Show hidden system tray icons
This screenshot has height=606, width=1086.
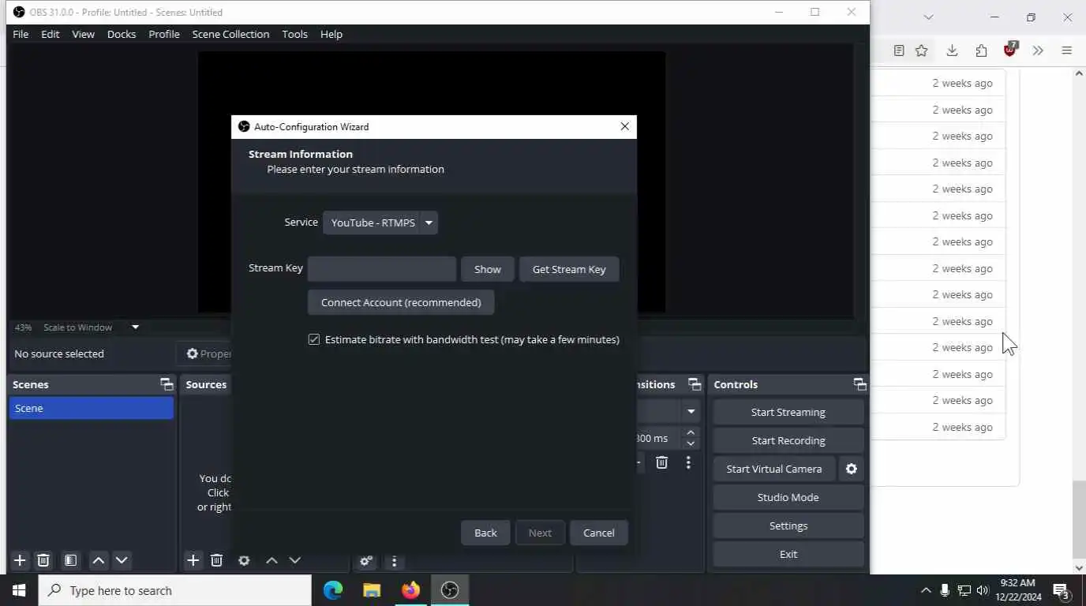(926, 590)
